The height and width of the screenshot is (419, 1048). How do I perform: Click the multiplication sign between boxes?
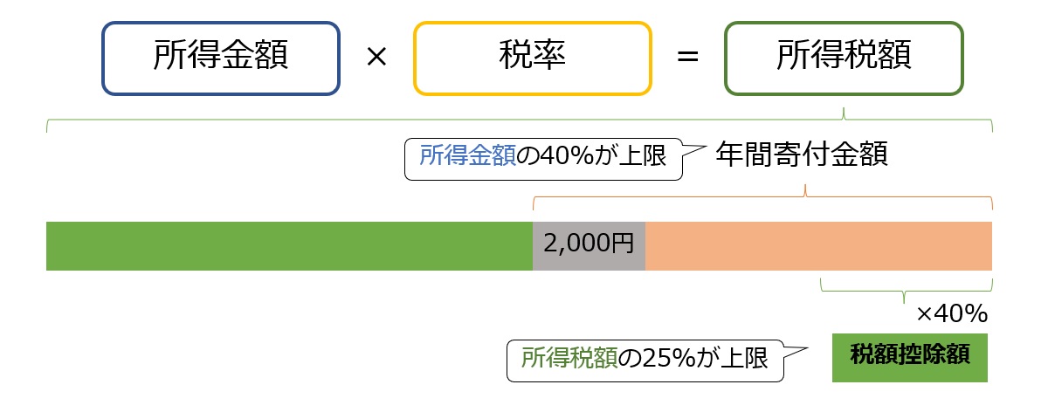click(376, 58)
